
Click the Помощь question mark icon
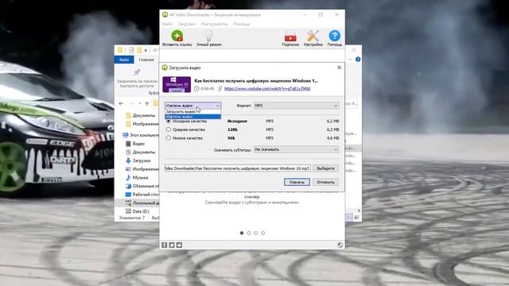tap(334, 36)
